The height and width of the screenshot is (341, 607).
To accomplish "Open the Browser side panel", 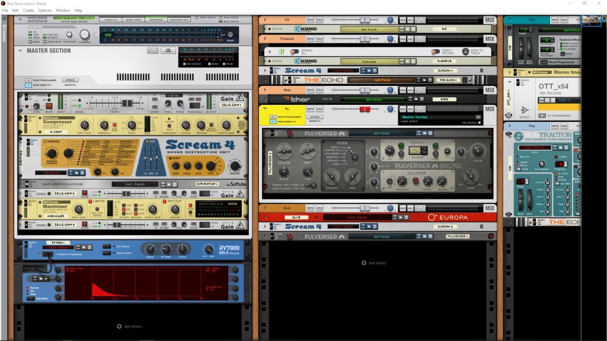I will (4, 36).
